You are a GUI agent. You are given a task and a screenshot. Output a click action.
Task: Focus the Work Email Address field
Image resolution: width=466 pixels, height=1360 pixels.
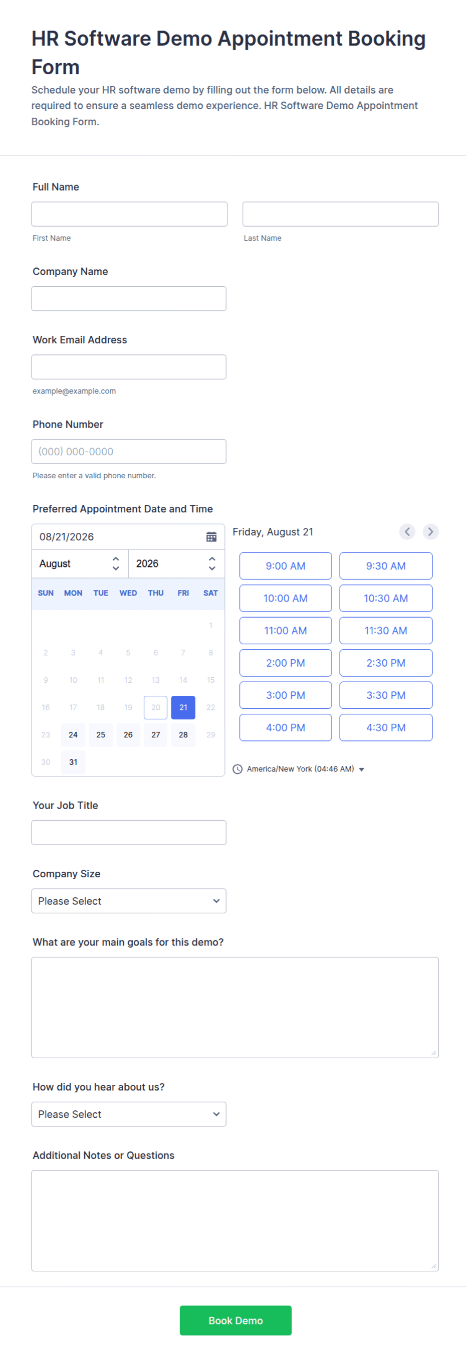point(129,367)
